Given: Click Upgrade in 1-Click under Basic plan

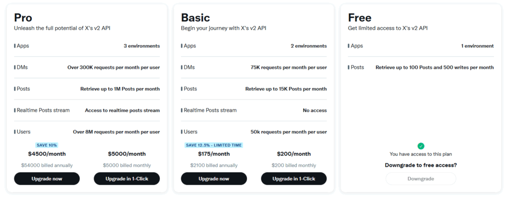Looking at the screenshot, I should 294,179.
